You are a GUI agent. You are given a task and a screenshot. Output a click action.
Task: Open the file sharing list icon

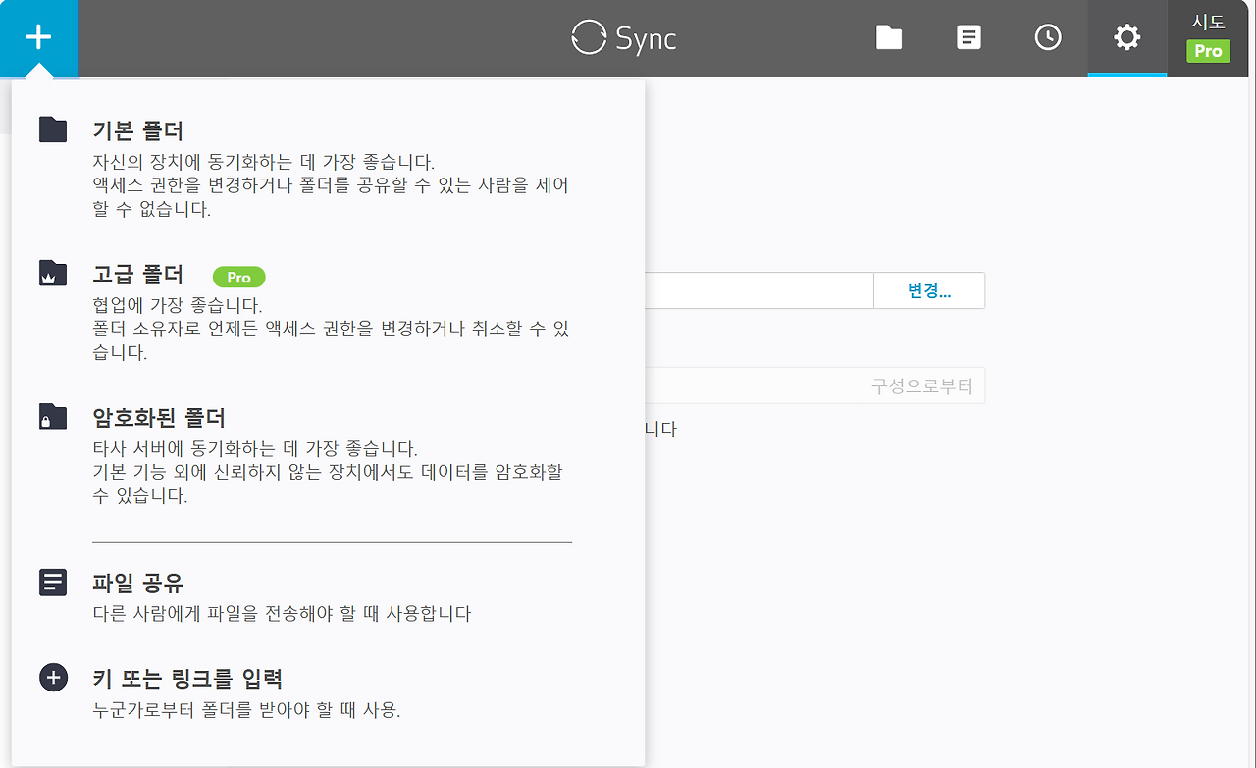(x=968, y=37)
